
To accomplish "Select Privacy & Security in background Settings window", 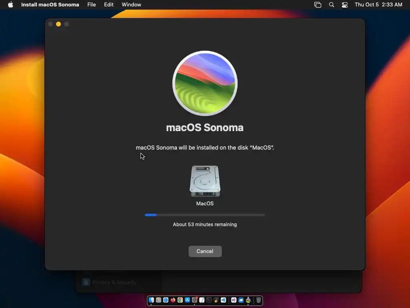I will (110, 282).
